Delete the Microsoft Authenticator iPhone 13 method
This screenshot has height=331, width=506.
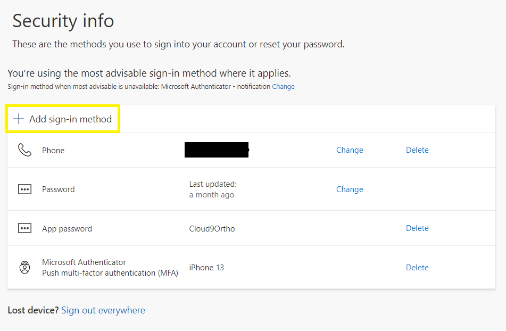[417, 268]
